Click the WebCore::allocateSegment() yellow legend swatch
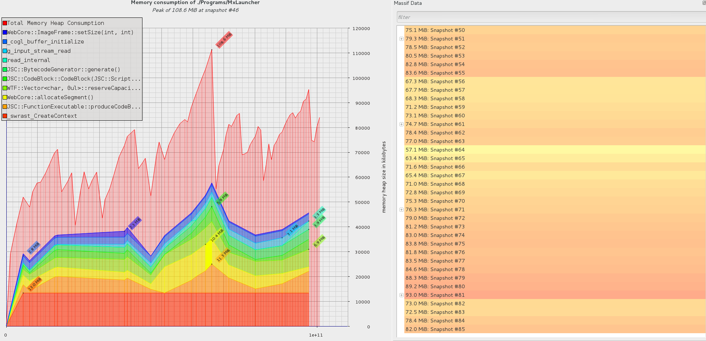The image size is (706, 341). (x=5, y=97)
